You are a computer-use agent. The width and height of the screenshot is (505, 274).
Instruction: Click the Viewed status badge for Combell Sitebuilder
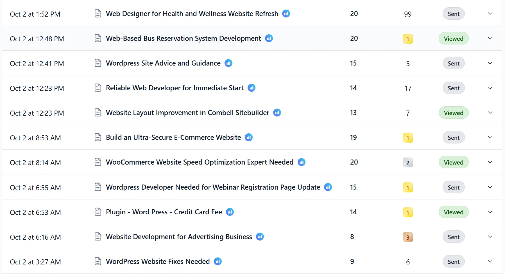pyautogui.click(x=453, y=113)
